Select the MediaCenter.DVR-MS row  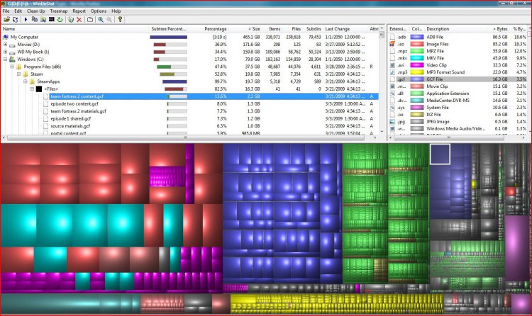pyautogui.click(x=458, y=101)
